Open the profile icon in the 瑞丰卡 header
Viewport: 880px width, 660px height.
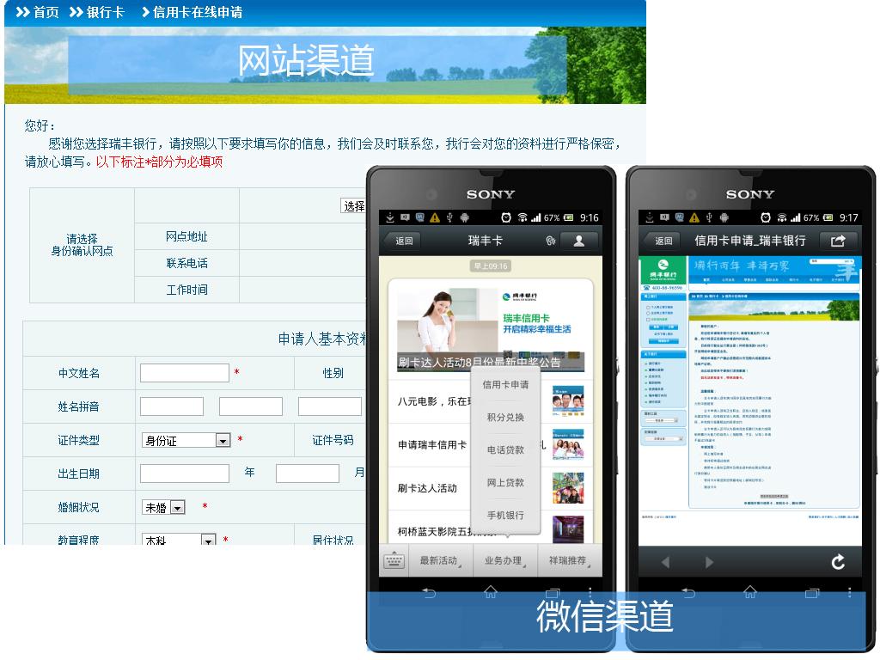tap(578, 241)
